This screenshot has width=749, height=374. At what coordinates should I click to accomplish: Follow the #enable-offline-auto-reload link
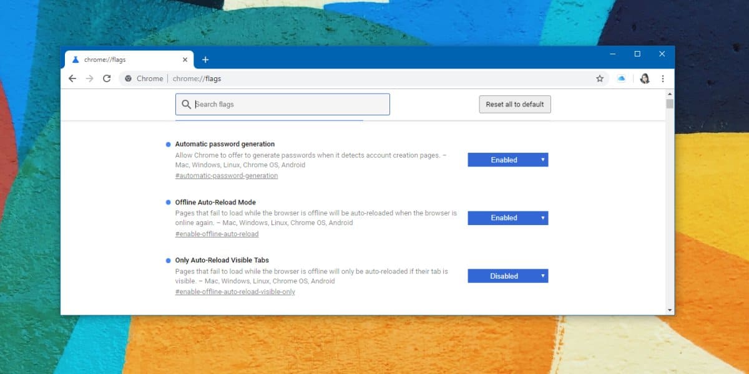tap(217, 234)
